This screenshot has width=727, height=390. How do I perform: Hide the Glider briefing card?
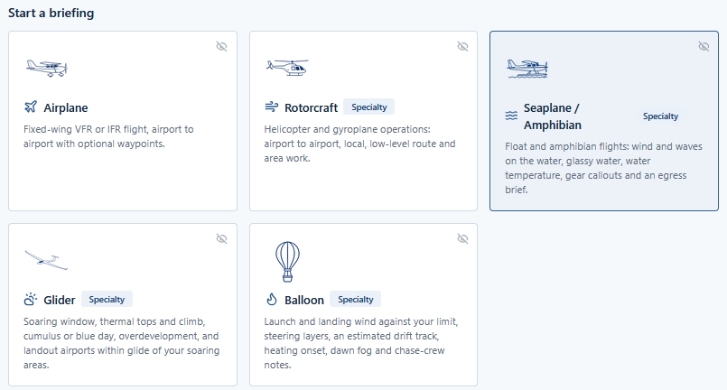(221, 239)
